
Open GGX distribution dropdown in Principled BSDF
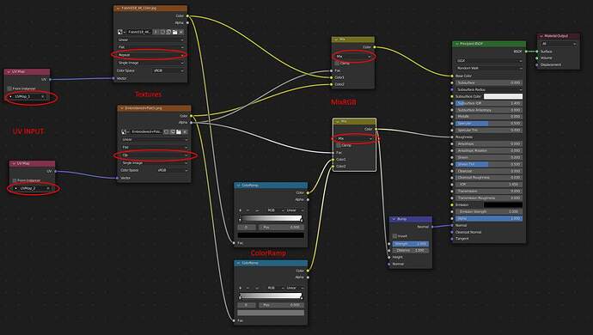tap(489, 60)
